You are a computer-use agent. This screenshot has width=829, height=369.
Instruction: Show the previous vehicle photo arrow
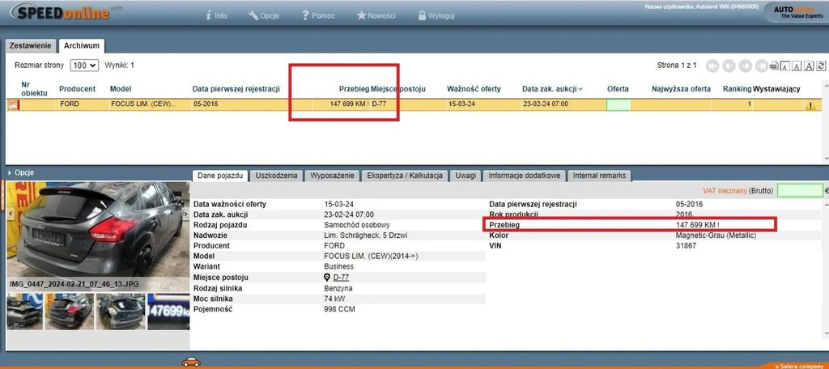pos(10,214)
